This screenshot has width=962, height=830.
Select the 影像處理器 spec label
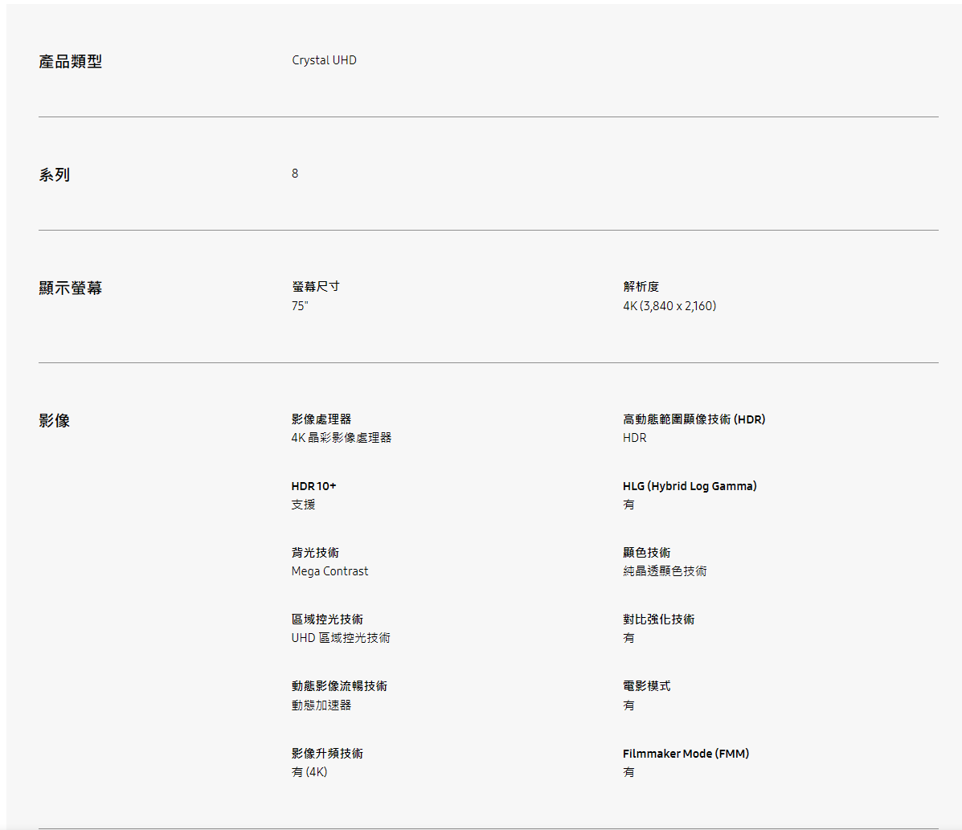321,419
